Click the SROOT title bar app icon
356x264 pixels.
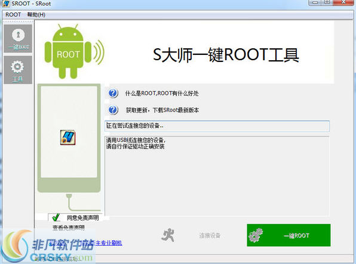click(6, 4)
